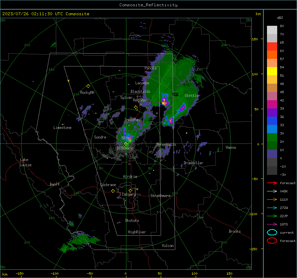Click the storm cell core south of Stettler

point(182,108)
